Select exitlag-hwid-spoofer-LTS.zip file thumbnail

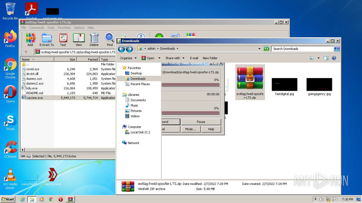click(250, 82)
